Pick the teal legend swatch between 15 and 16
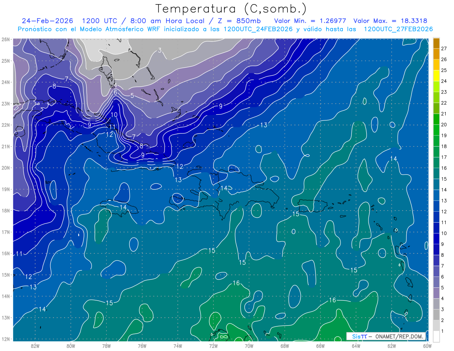454x351 pixels. click(x=436, y=173)
